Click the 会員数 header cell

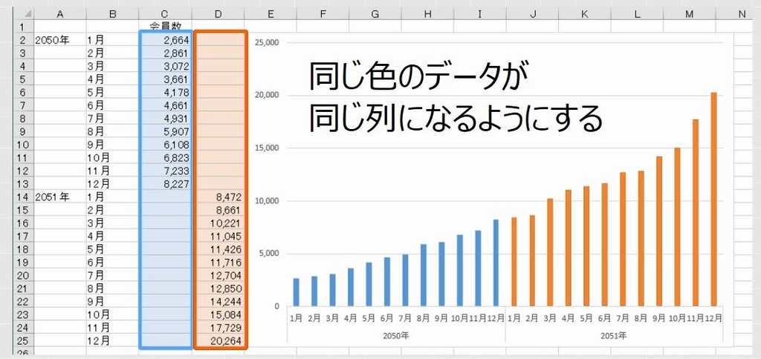tap(165, 27)
